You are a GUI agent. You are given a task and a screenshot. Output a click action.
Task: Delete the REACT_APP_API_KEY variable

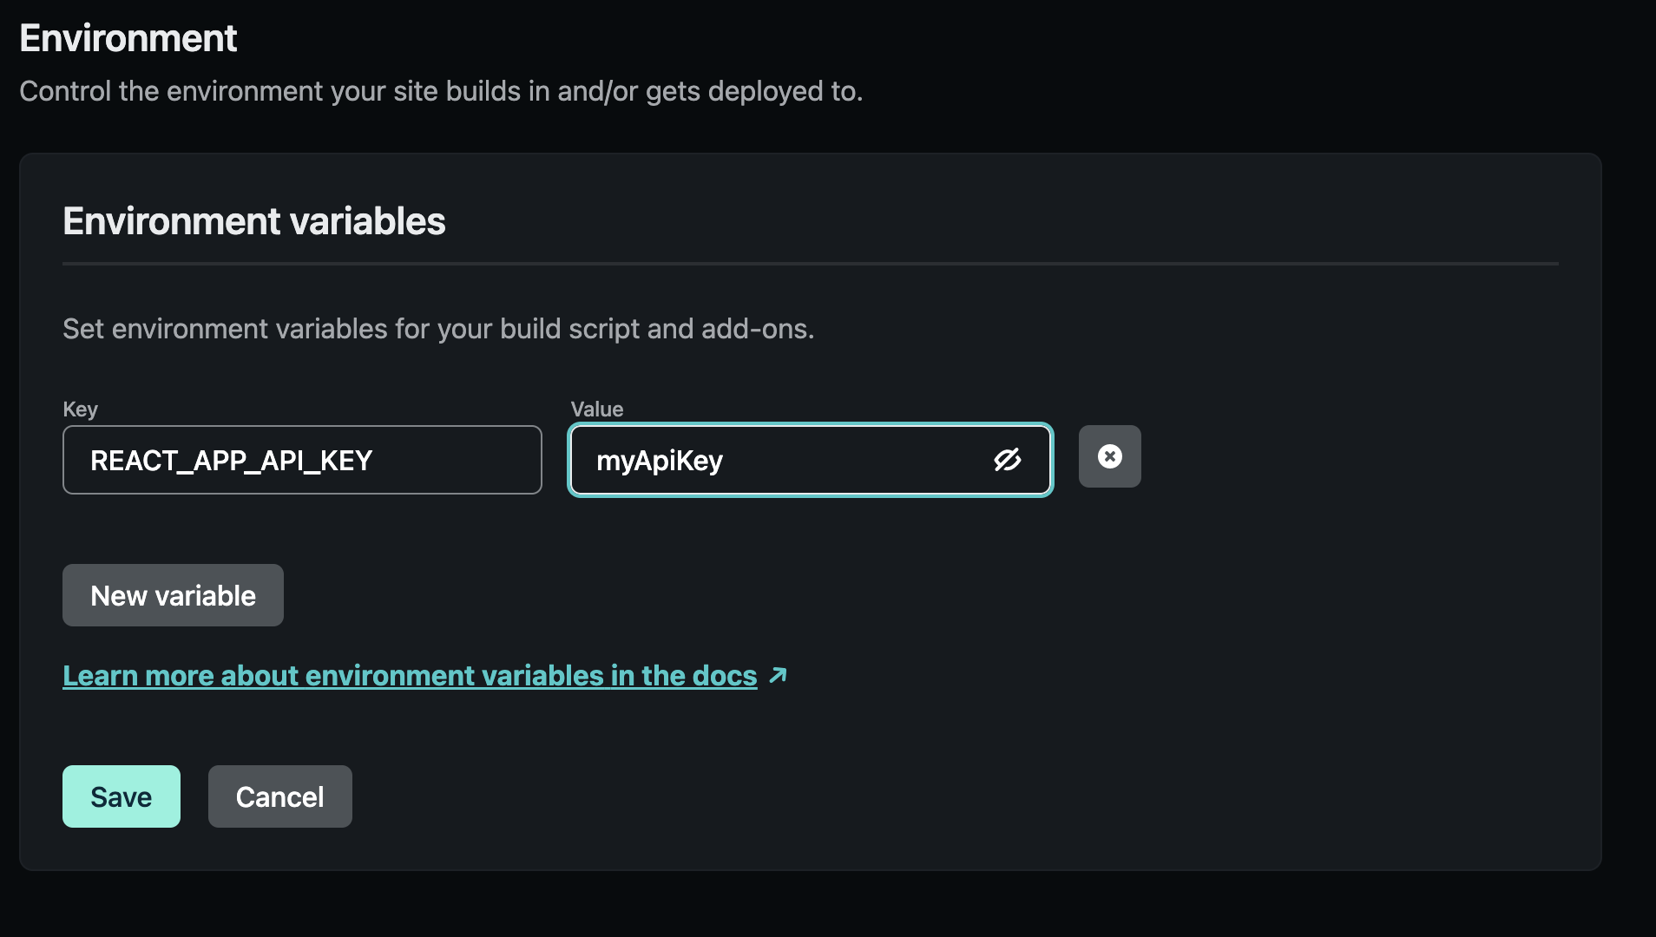tap(1110, 456)
